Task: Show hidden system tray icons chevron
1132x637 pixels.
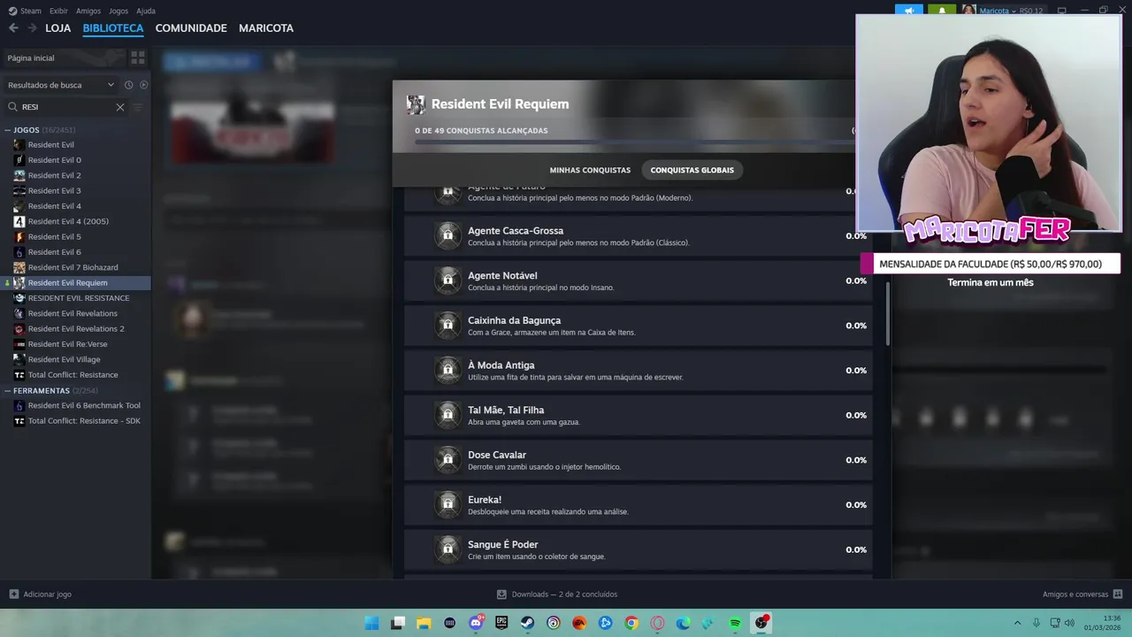Action: tap(1017, 623)
